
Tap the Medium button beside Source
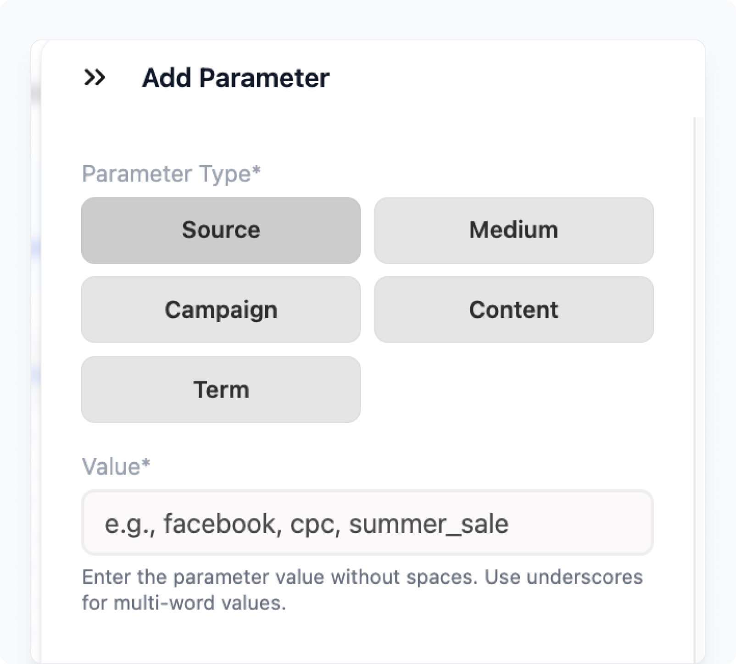514,230
